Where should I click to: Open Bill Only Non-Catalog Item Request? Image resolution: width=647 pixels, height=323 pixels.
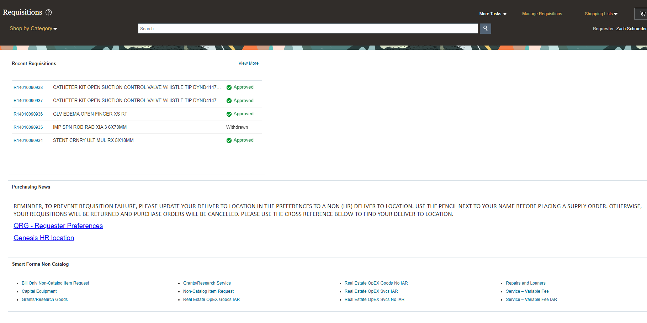coord(55,283)
